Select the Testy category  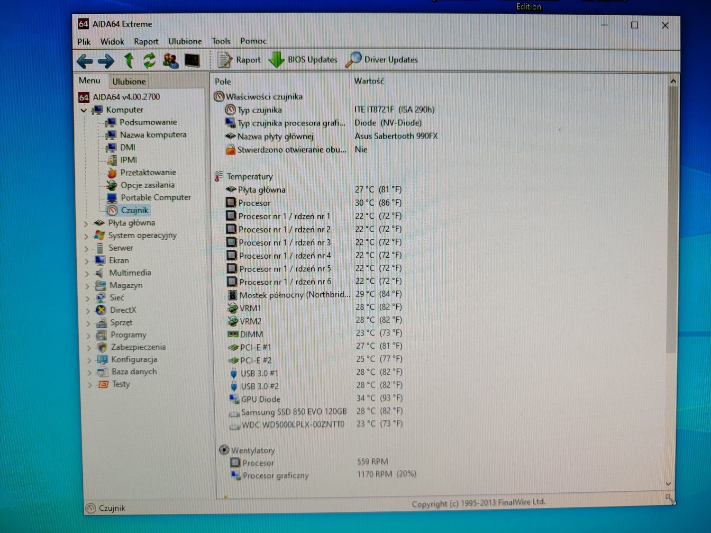pos(114,384)
